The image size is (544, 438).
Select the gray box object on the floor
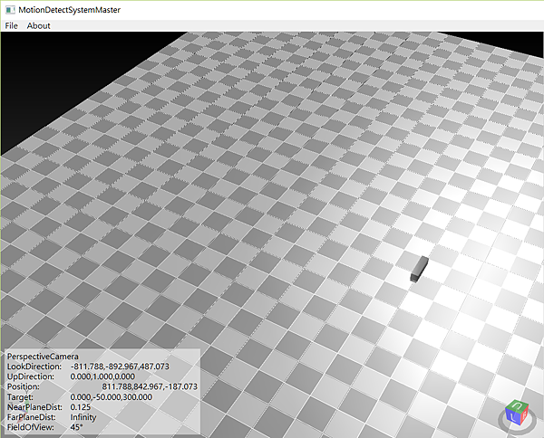419,269
